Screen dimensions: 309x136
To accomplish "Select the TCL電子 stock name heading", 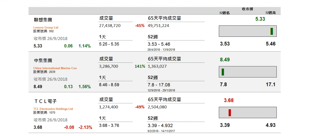I will pyautogui.click(x=45, y=101).
